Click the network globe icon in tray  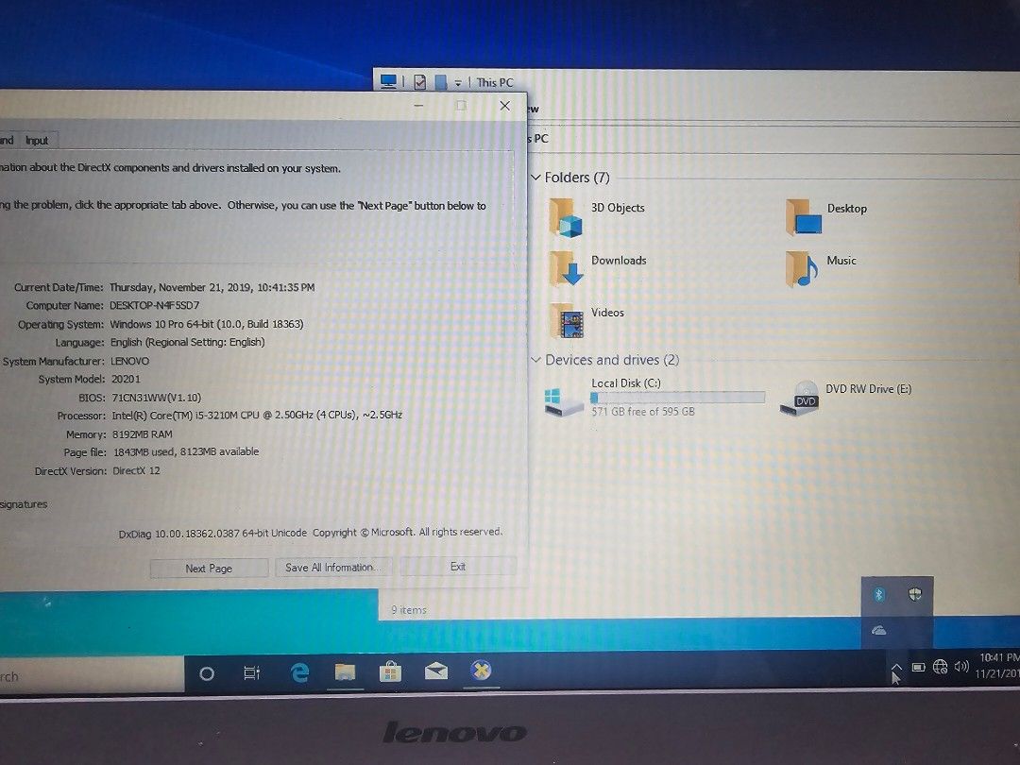tap(940, 667)
